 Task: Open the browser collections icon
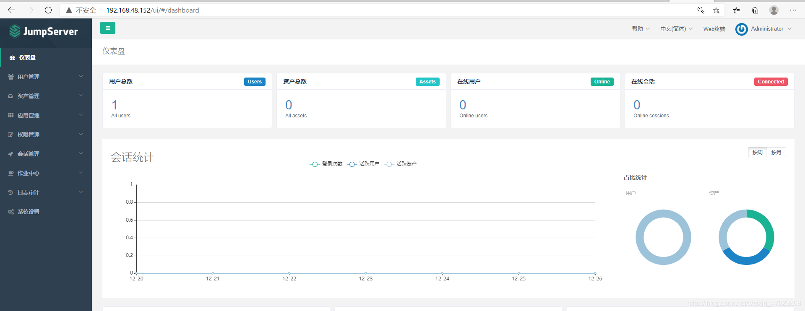(x=755, y=10)
